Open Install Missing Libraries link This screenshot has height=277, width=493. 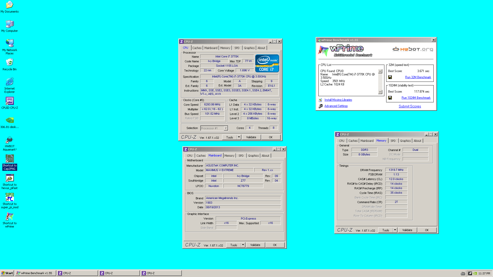click(x=338, y=100)
